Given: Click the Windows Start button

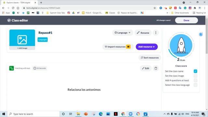Looking at the screenshot, I should pyautogui.click(x=4, y=114).
